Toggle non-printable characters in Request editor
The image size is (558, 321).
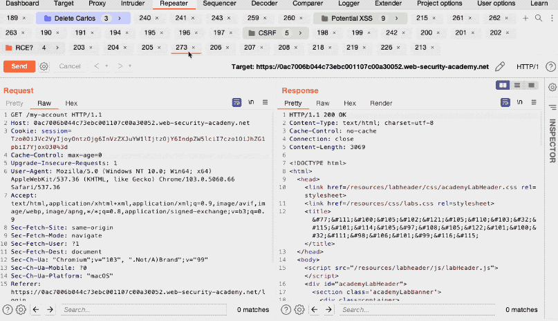coord(251,102)
